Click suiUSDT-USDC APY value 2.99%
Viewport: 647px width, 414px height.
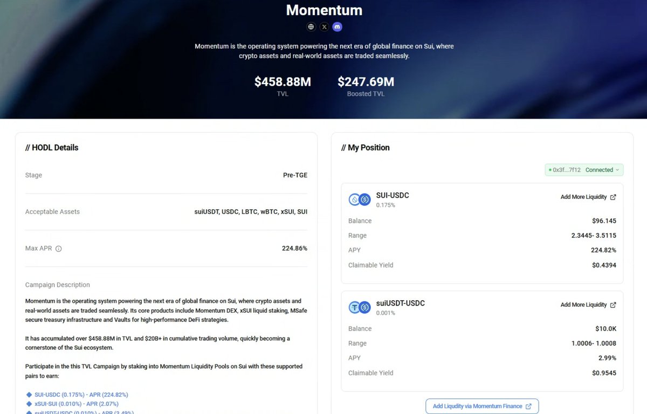point(607,358)
